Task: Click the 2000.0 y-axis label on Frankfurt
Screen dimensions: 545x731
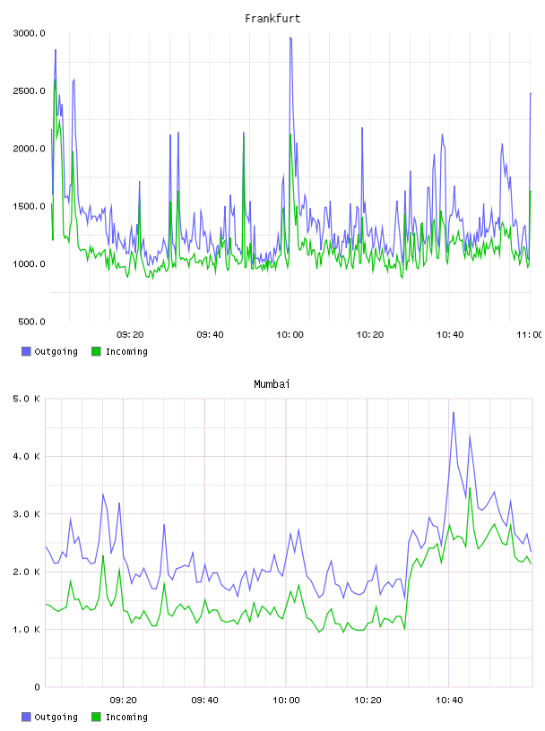Action: pyautogui.click(x=29, y=149)
